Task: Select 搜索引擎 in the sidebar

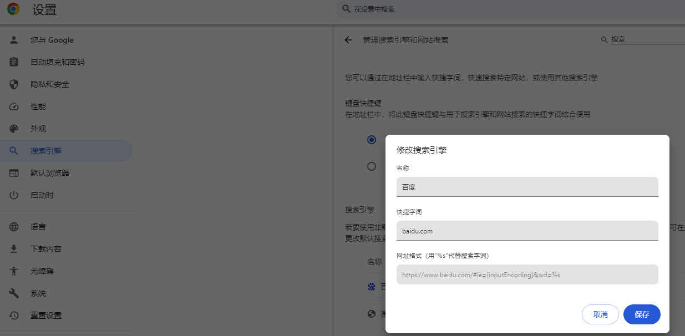Action: coord(66,151)
